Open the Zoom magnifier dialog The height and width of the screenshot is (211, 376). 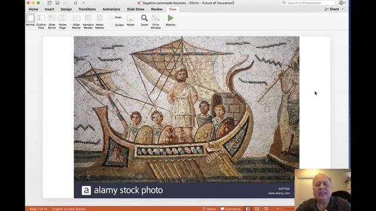[145, 20]
